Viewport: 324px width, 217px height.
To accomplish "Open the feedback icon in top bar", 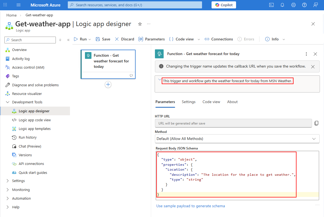I will [x=316, y=5].
